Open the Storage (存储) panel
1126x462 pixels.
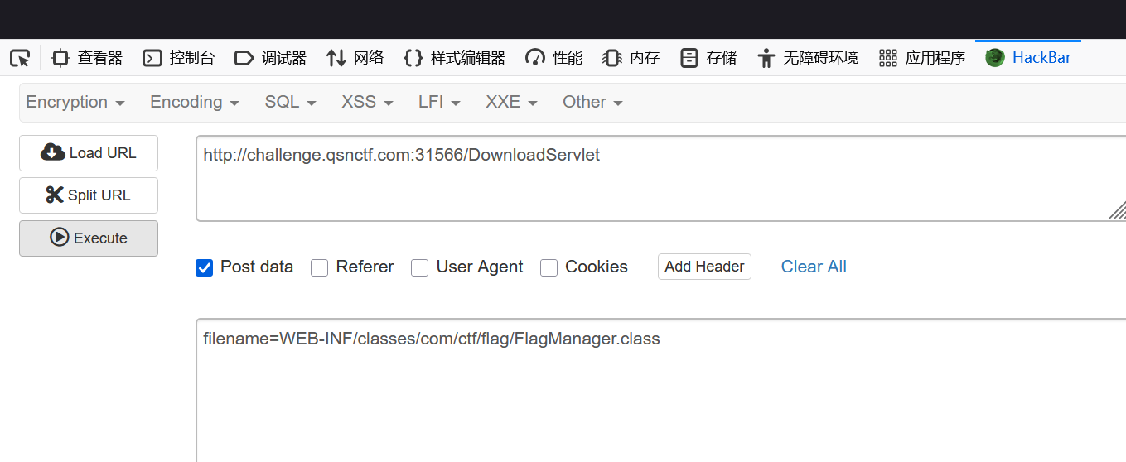(x=708, y=58)
